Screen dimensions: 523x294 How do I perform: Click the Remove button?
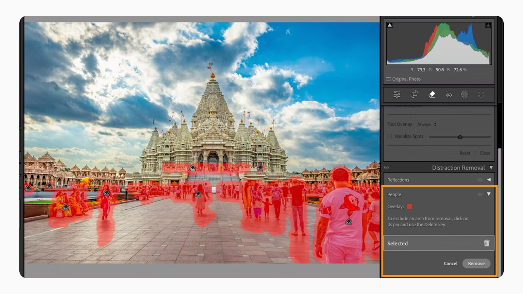476,263
